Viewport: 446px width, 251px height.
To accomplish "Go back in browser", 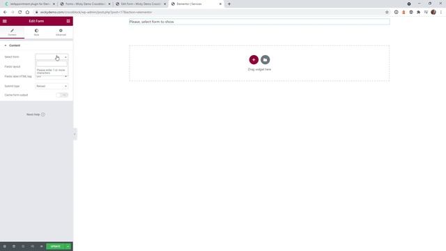I will pos(5,13).
